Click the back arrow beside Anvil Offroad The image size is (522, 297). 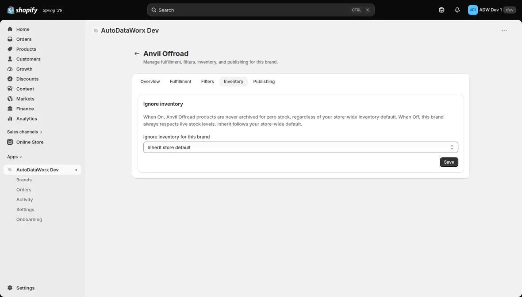point(137,53)
